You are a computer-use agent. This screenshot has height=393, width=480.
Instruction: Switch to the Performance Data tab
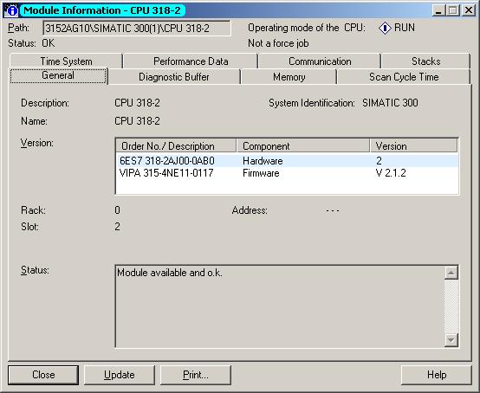point(191,61)
